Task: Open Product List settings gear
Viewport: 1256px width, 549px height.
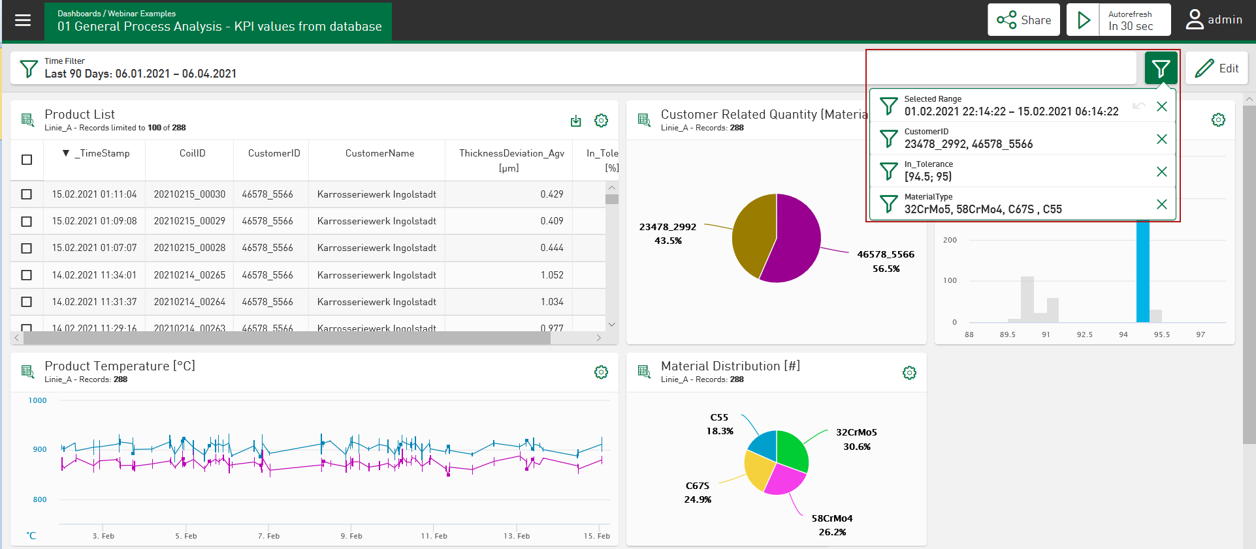Action: pyautogui.click(x=601, y=121)
